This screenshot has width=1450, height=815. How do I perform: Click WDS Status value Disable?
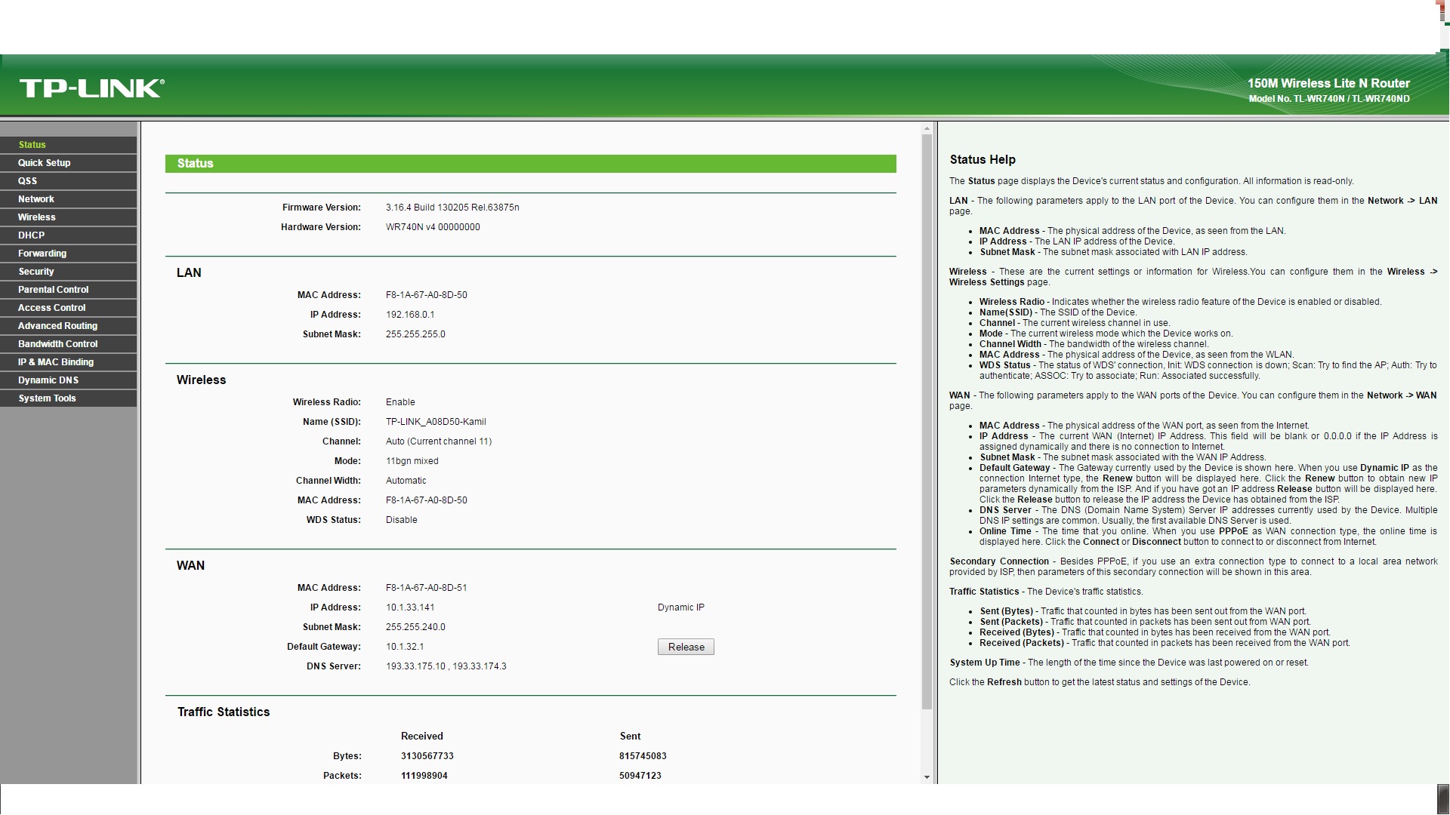click(401, 520)
